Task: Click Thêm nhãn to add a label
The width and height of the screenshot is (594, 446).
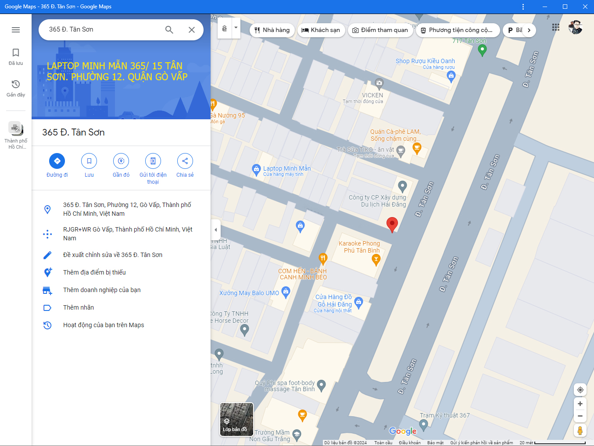Action: coord(121,307)
